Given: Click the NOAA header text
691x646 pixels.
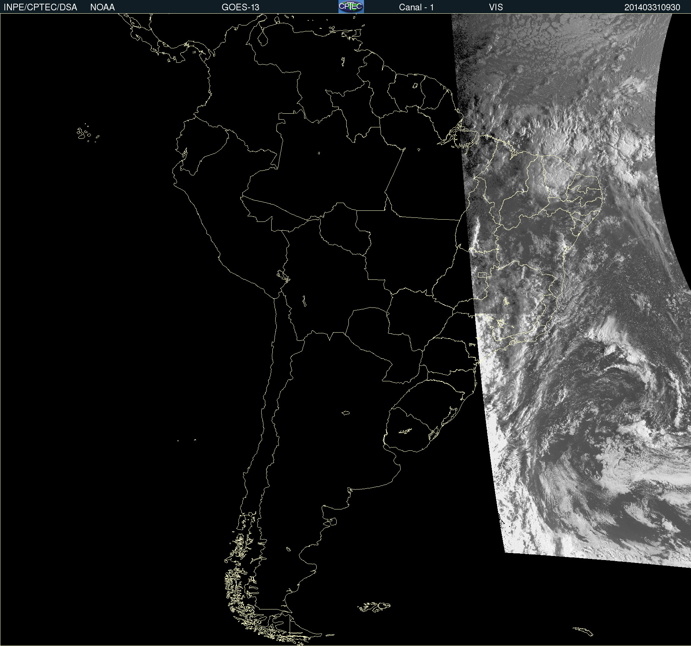Looking at the screenshot, I should click(x=102, y=7).
